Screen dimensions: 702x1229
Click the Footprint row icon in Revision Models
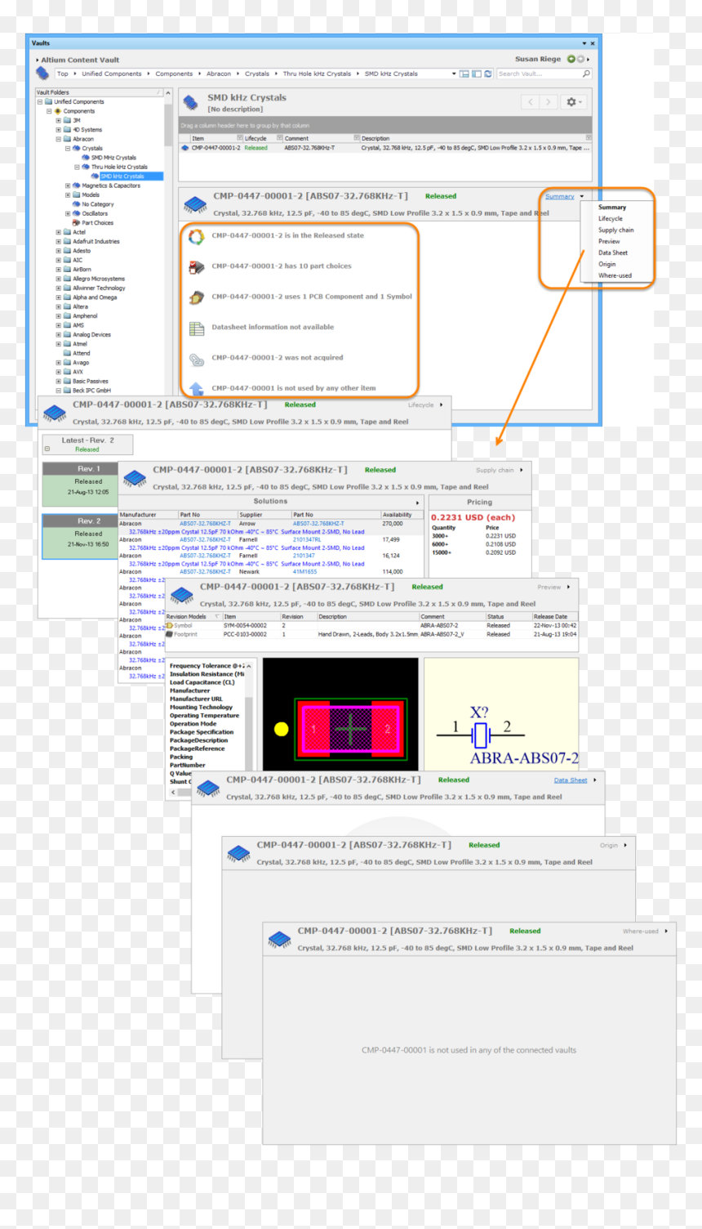[169, 634]
